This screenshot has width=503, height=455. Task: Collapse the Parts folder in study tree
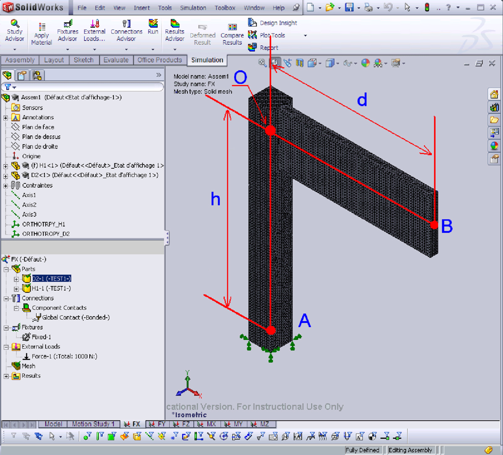[x=6, y=269]
